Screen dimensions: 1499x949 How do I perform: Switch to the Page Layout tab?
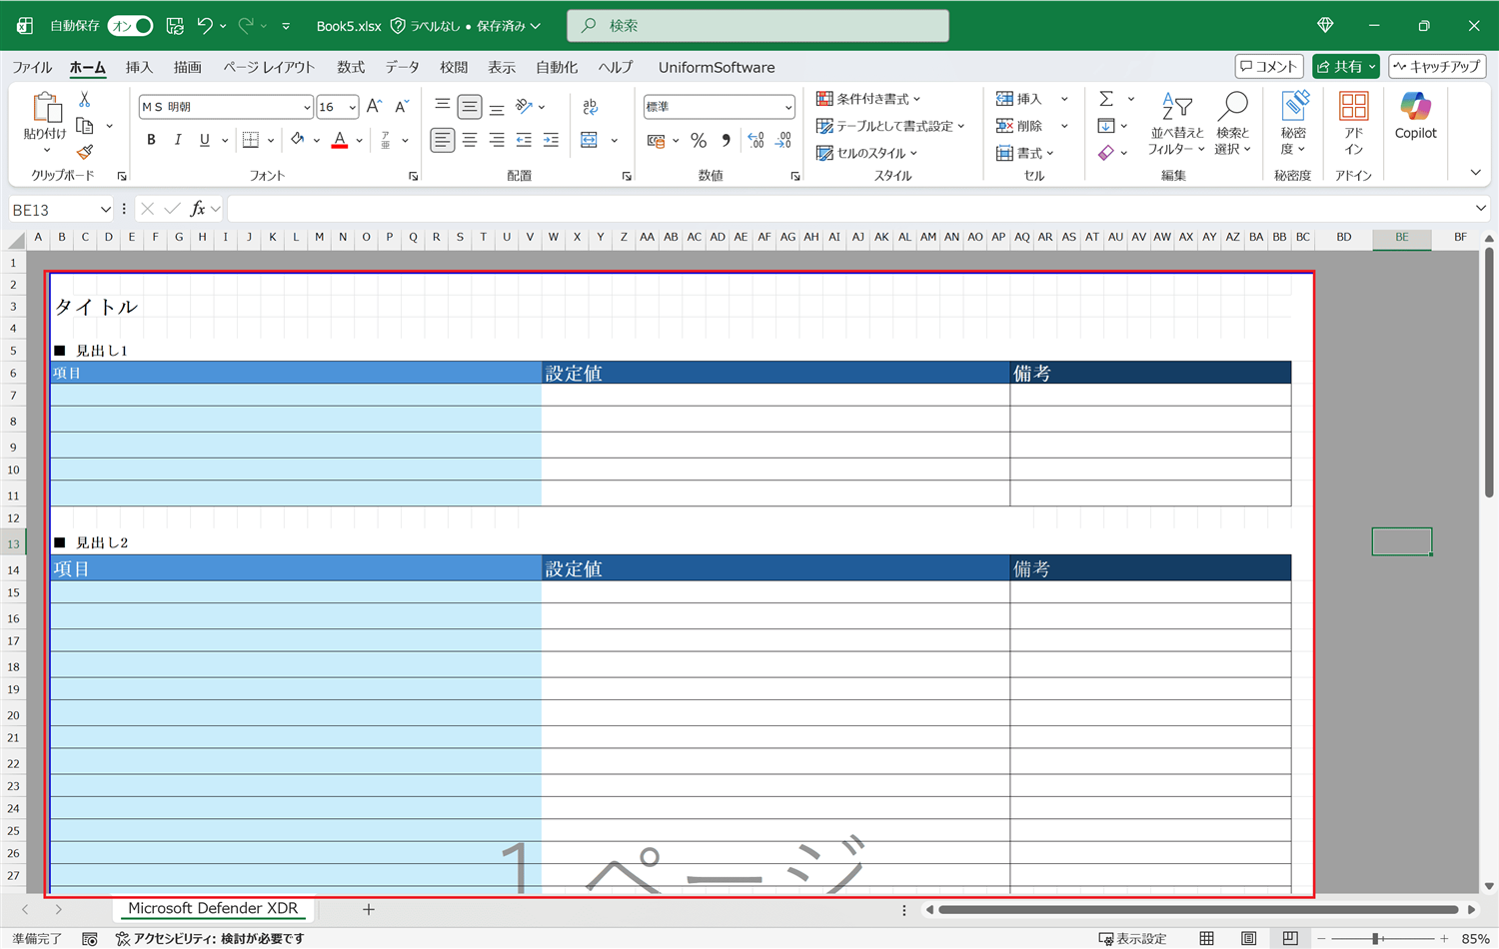tap(269, 67)
